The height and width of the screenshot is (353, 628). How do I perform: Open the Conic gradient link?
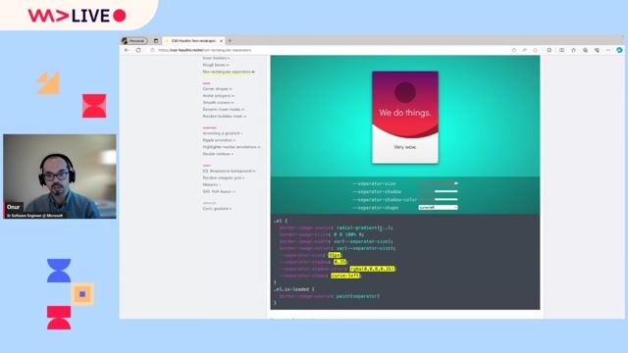coord(217,209)
